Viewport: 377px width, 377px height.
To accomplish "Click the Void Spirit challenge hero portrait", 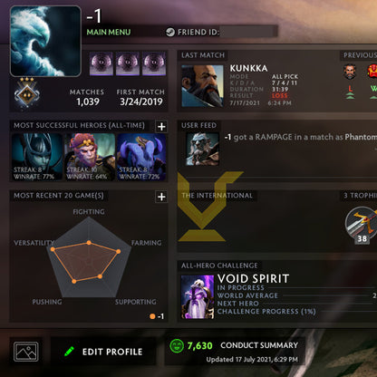I will 198,296.
